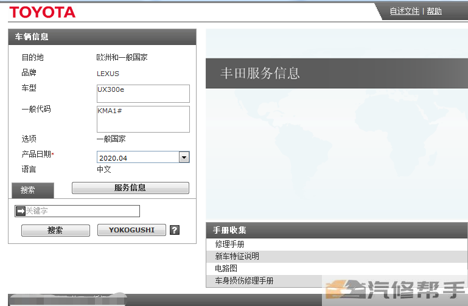
Task: Click the 关键字 keyword input field
Action: [77, 211]
